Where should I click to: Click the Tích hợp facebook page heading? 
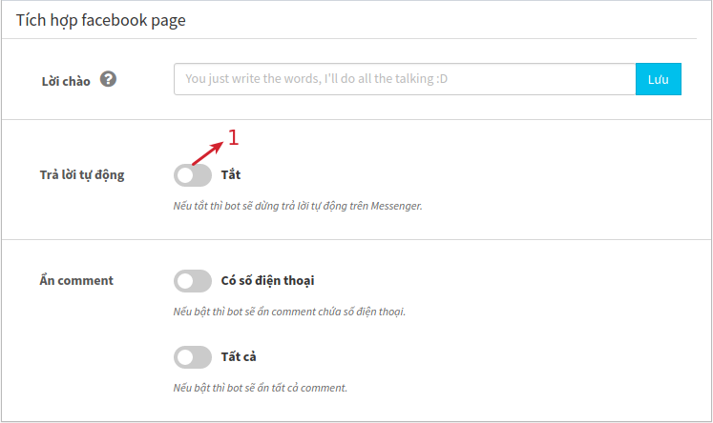[x=101, y=20]
